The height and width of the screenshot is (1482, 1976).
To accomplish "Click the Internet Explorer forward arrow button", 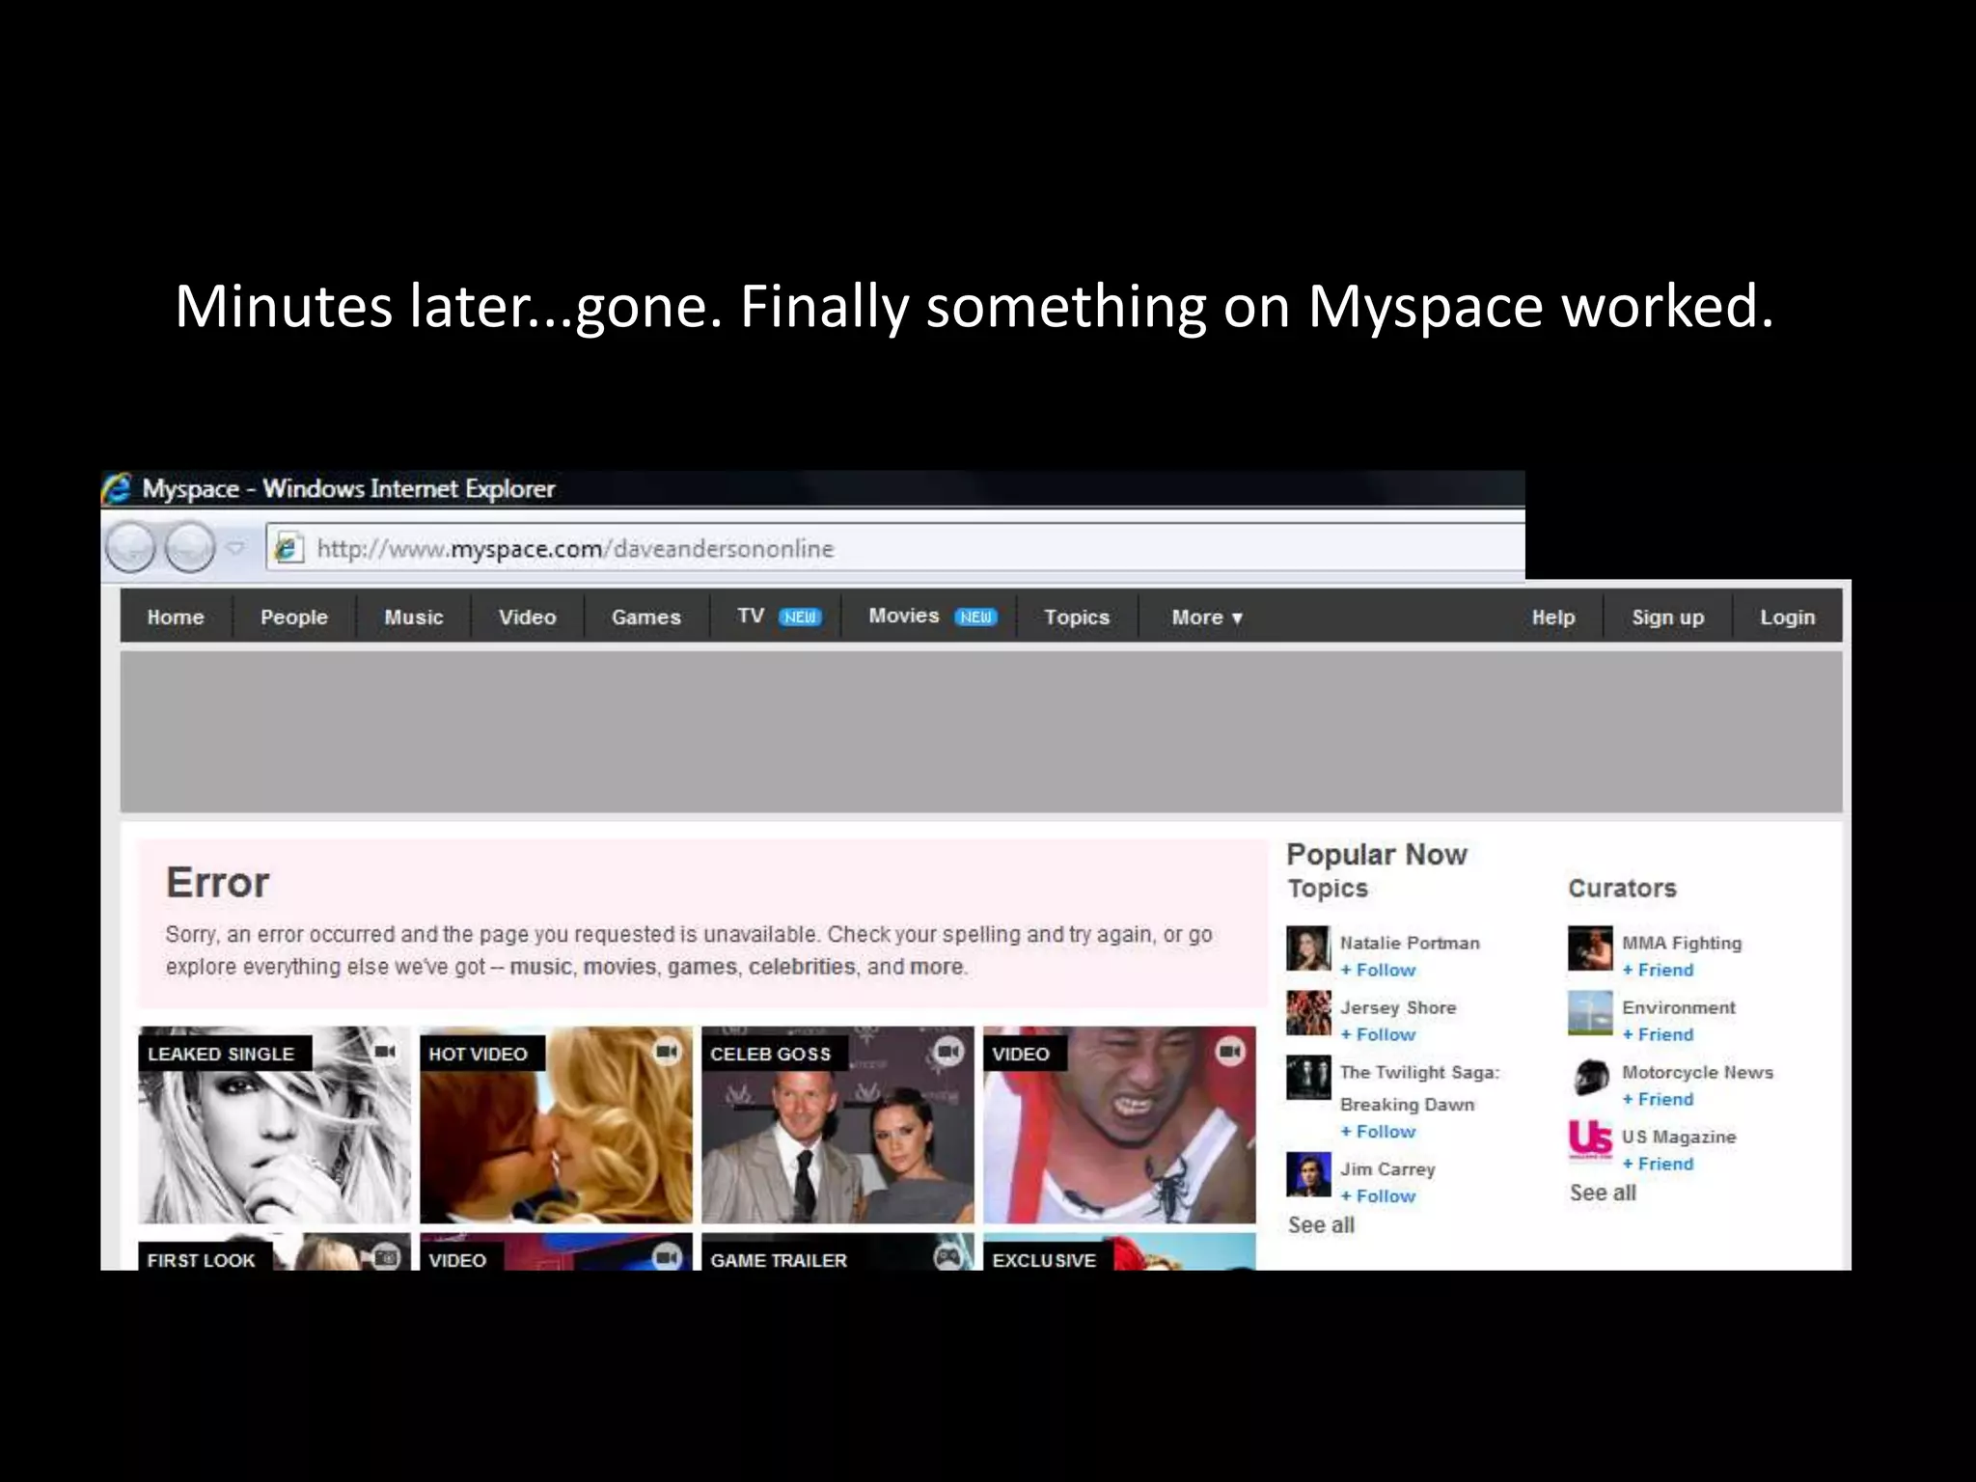I will point(190,547).
